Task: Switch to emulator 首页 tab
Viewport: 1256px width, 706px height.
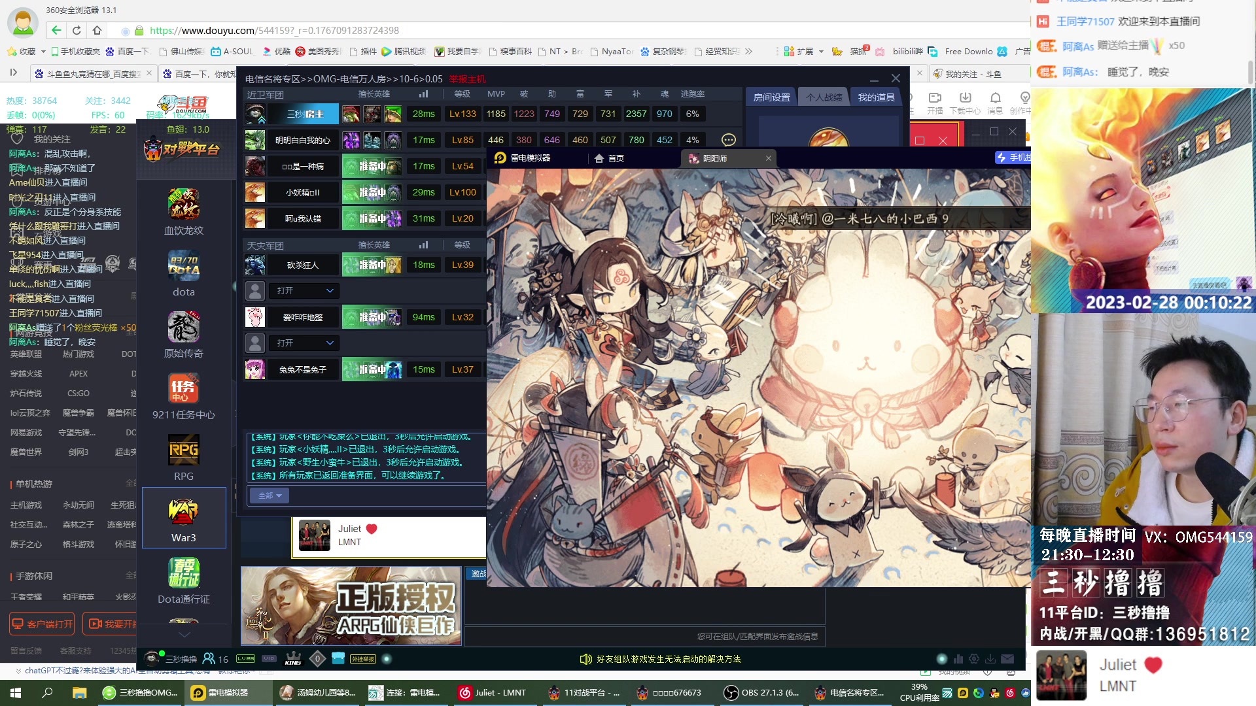Action: point(609,158)
